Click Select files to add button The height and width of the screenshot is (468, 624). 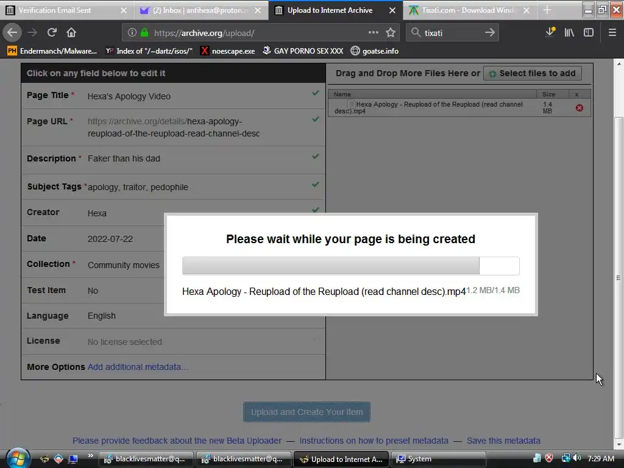533,73
